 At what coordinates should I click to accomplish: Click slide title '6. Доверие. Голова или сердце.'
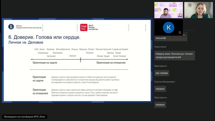click(x=44, y=37)
